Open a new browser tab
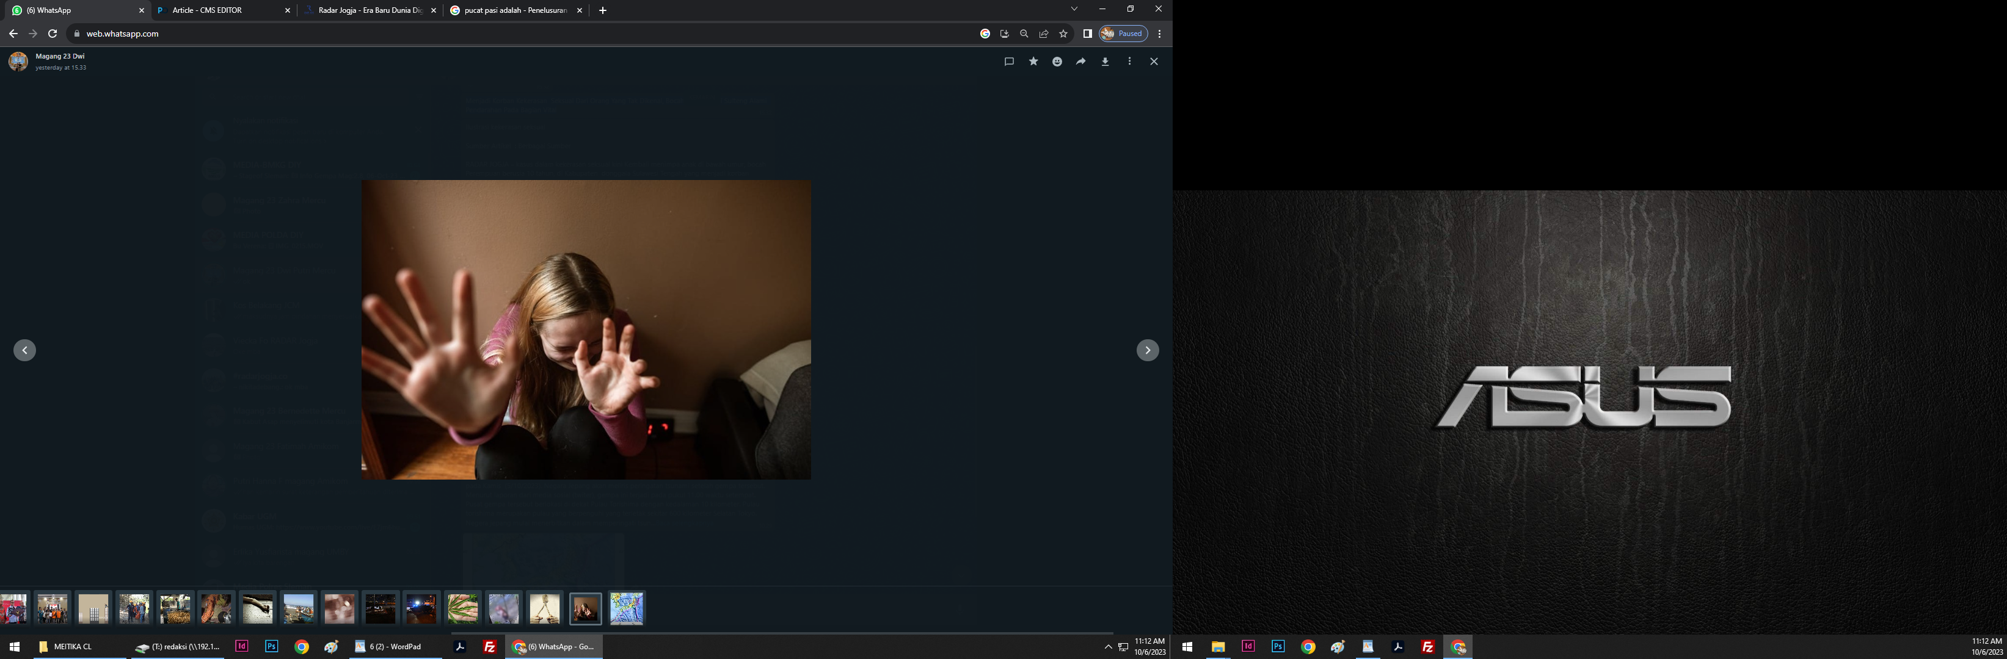The image size is (2007, 659). [602, 11]
